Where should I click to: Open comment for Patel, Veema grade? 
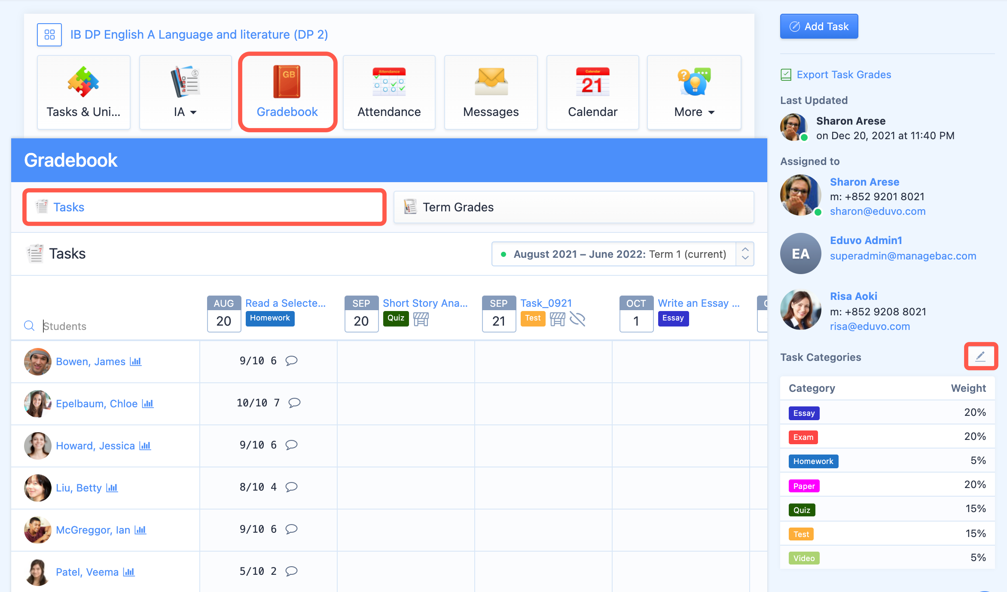coord(291,571)
